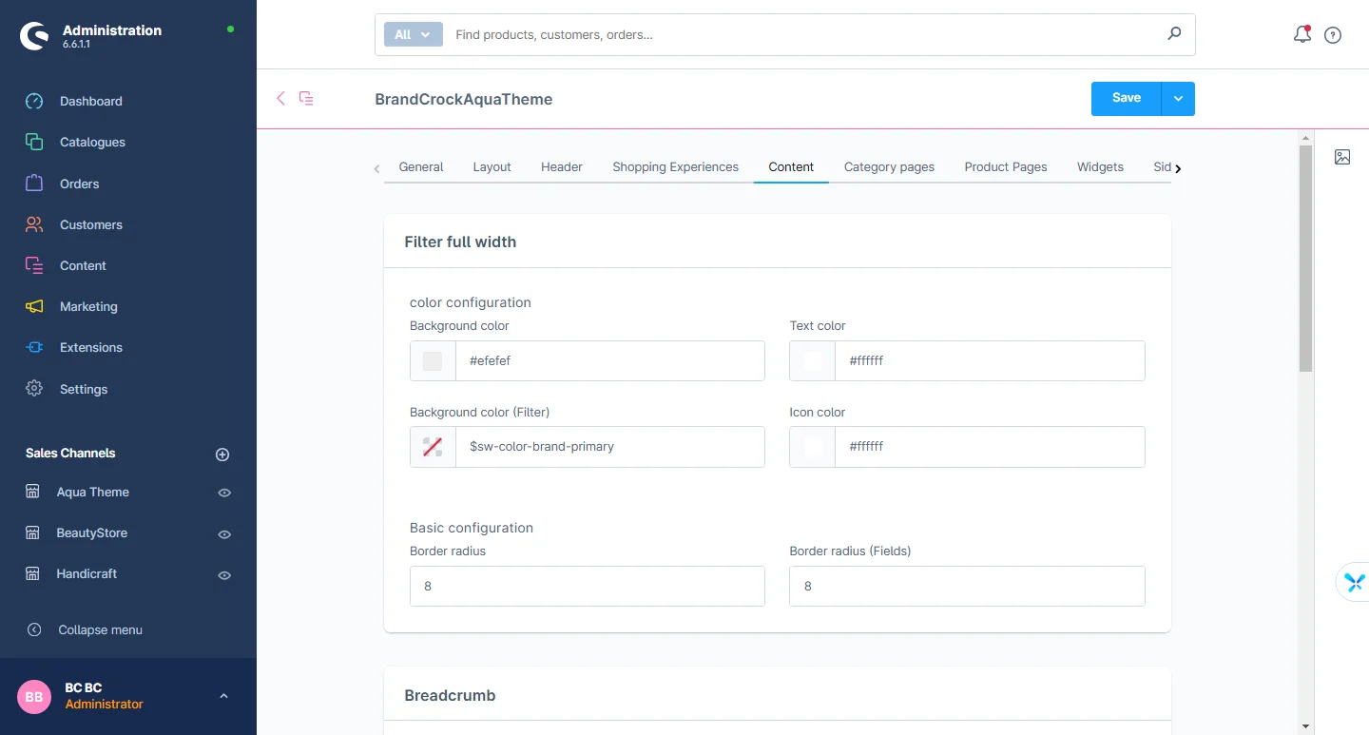Open the All search filter dropdown
Viewport: 1369px width, 735px height.
point(413,34)
